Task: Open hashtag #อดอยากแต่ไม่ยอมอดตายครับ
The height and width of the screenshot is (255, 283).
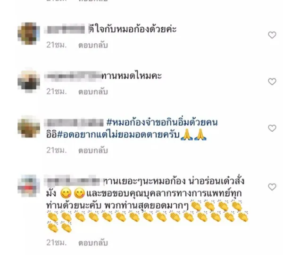Action: 118,135
